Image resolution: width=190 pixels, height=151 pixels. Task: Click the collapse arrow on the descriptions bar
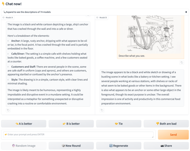pyautogui.click(x=186, y=12)
